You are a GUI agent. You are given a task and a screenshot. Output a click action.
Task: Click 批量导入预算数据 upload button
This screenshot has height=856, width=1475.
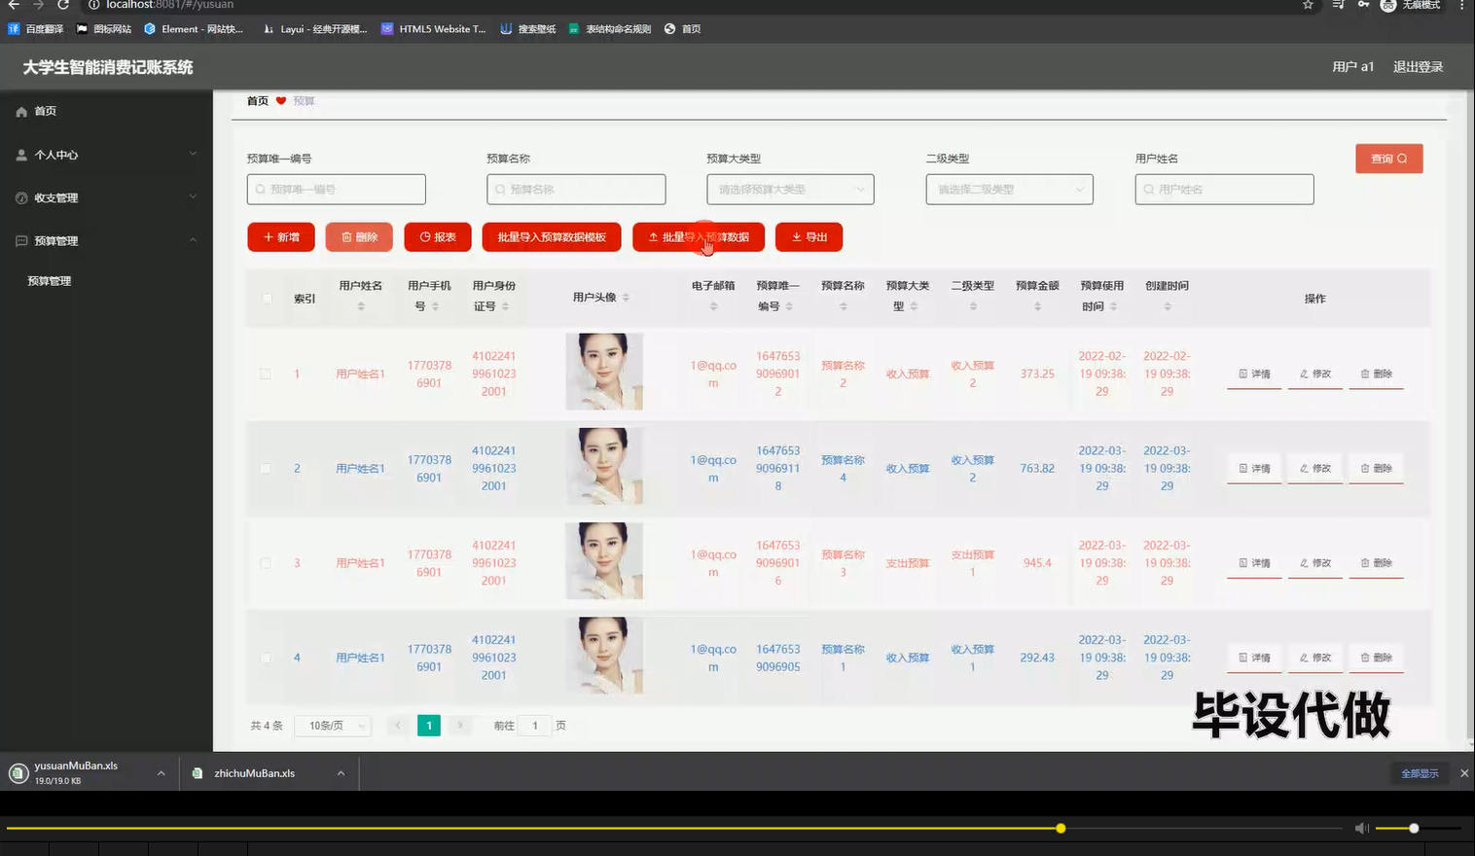tap(699, 237)
